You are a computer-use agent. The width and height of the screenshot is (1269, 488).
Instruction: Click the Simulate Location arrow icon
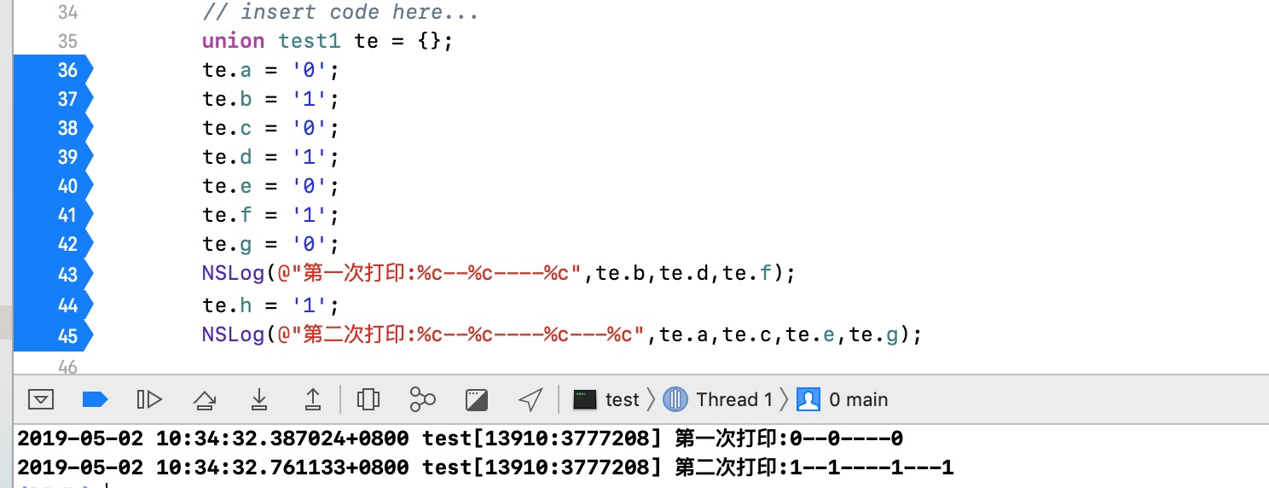tap(530, 399)
